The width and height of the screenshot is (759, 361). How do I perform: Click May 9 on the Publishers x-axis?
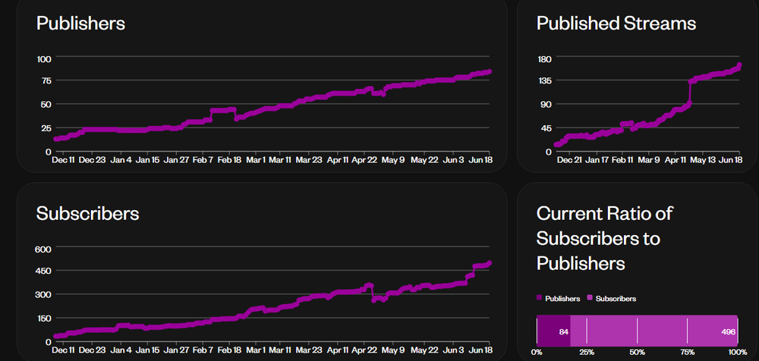pos(393,160)
